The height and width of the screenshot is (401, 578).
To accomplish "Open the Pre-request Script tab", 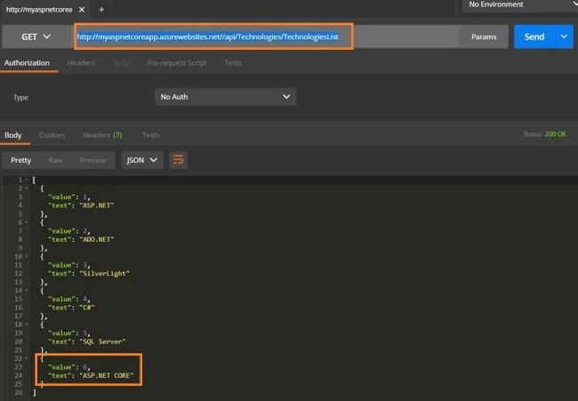I will pos(177,63).
